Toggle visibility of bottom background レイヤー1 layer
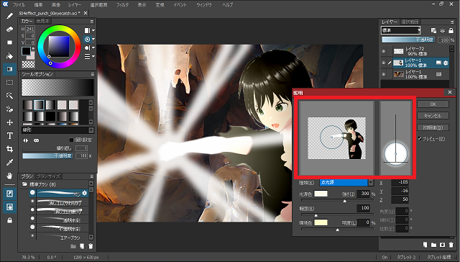Viewport: 460px width, 262px height. pos(383,74)
